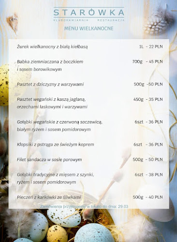Click the 500g -50 PLN pasztet price

[x=148, y=84]
